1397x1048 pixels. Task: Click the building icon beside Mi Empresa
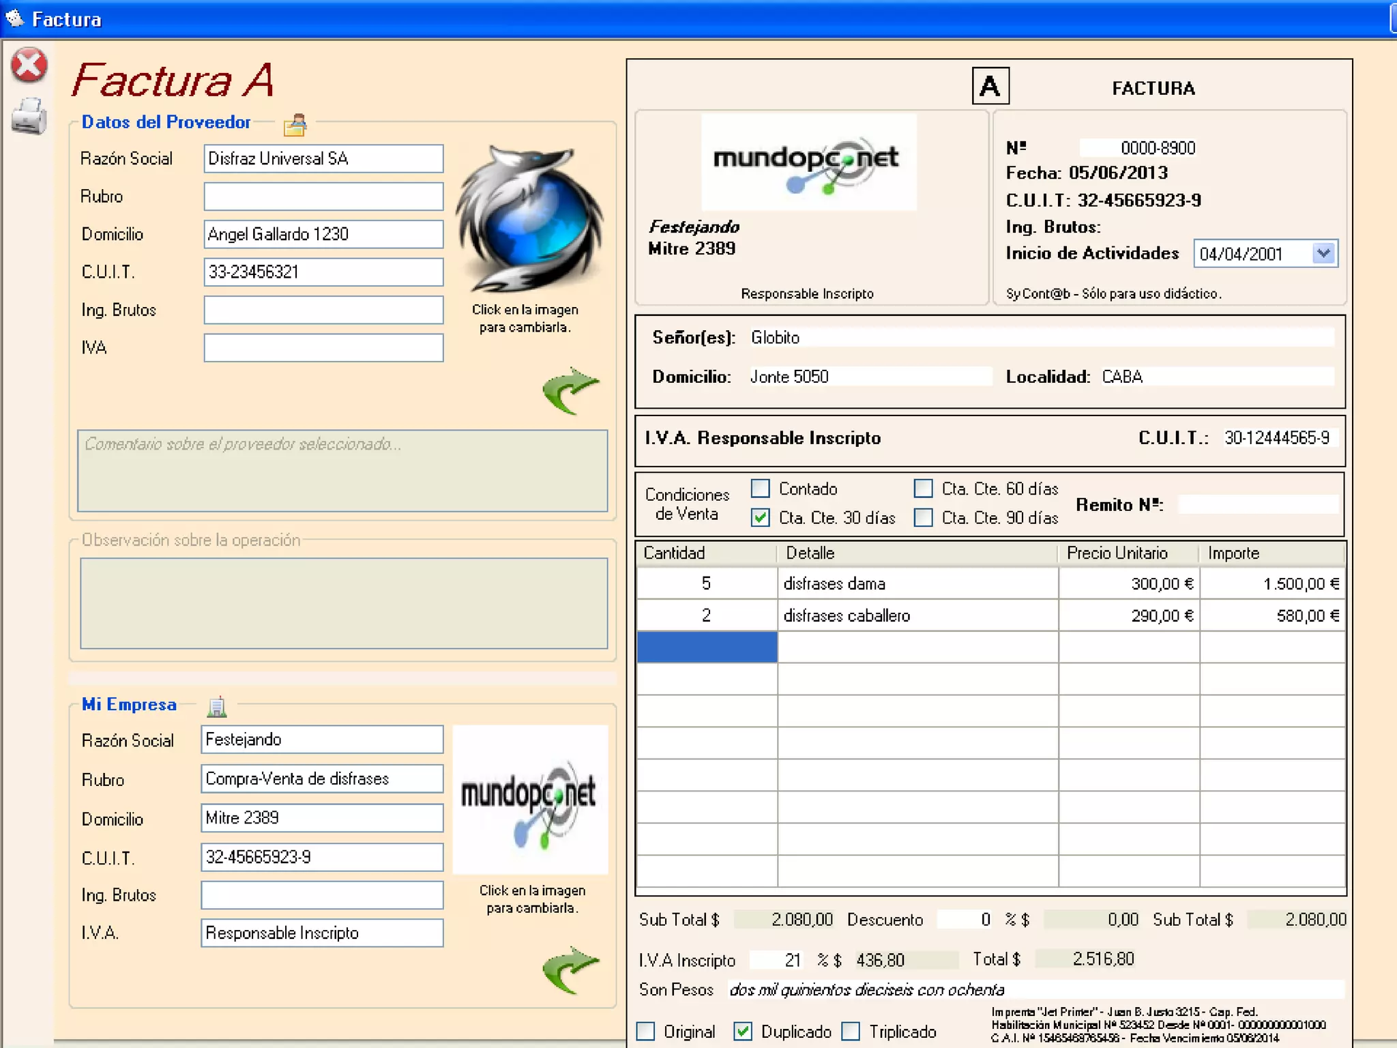click(x=216, y=706)
